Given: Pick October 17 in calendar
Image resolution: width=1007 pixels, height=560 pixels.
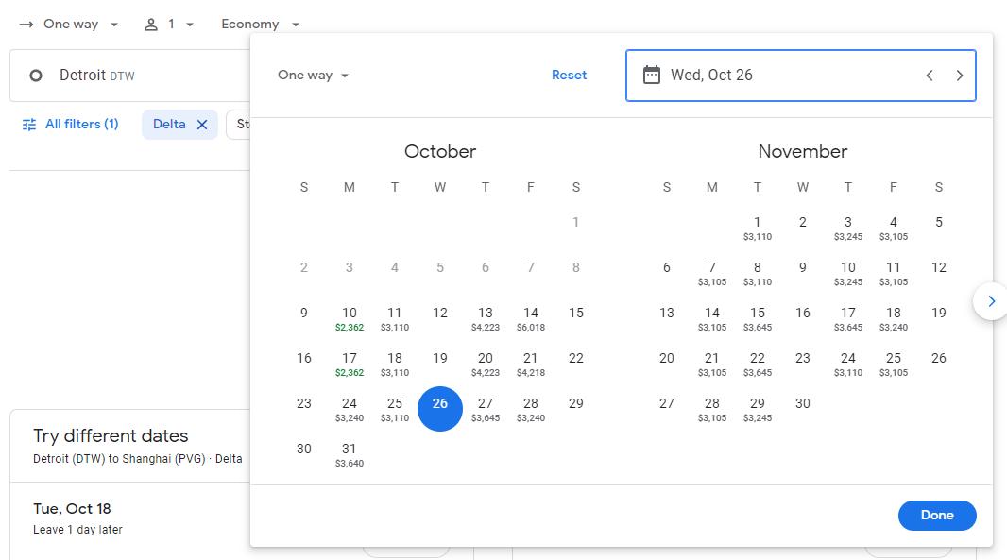Looking at the screenshot, I should pos(350,364).
